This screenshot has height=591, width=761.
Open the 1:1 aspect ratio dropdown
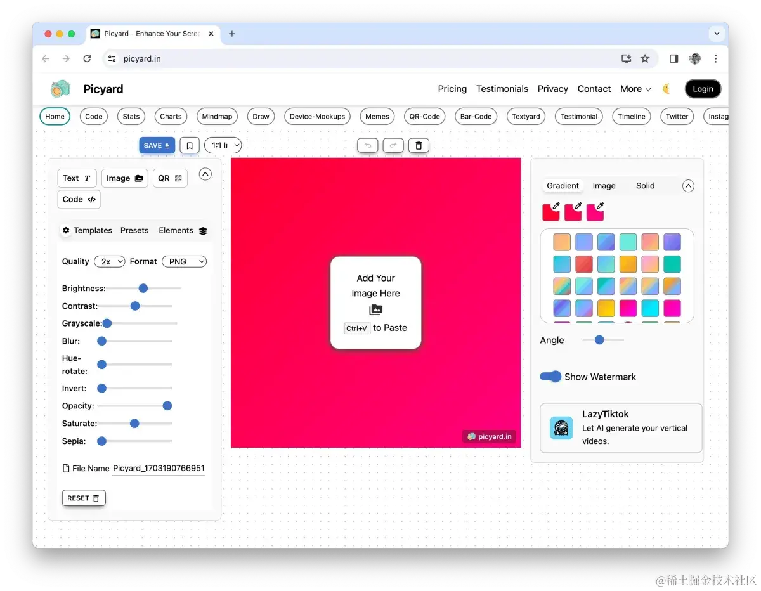223,145
